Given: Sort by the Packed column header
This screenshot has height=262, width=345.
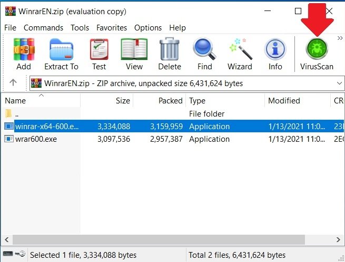Looking at the screenshot, I should [160, 101].
